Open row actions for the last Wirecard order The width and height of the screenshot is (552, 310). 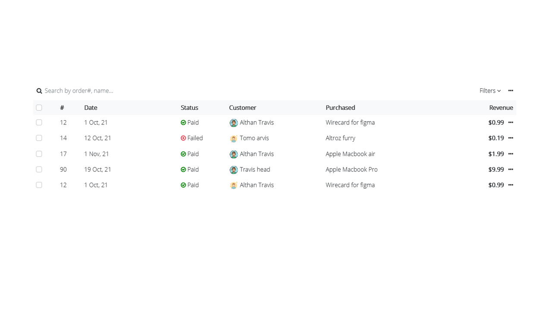point(511,185)
